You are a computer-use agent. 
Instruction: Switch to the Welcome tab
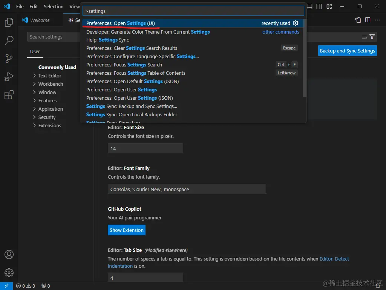pyautogui.click(x=40, y=20)
